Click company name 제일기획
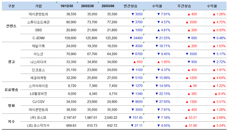230x131 pixels. pyautogui.click(x=38, y=46)
